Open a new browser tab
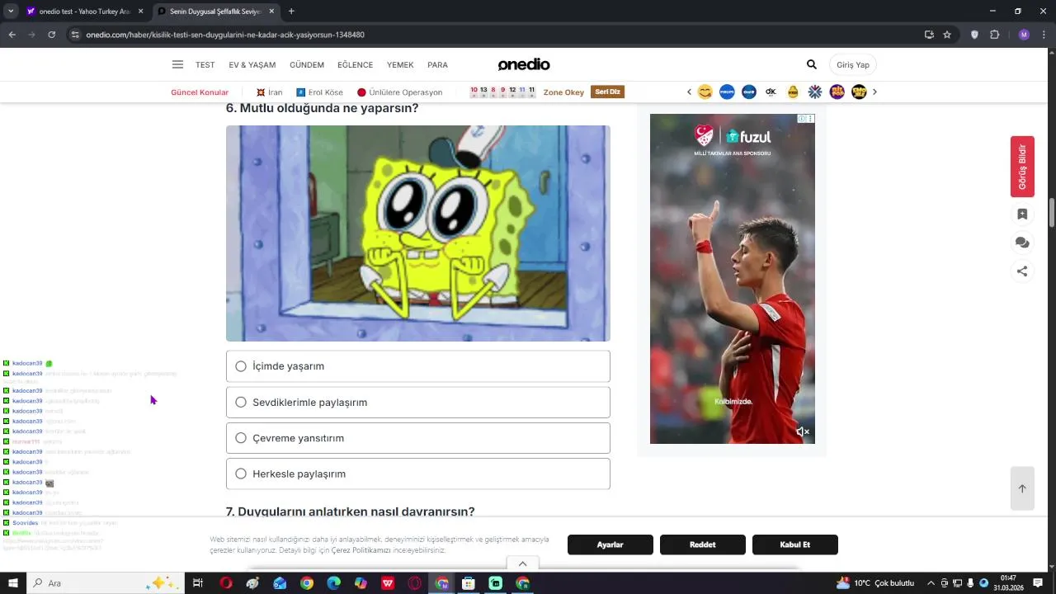The image size is (1056, 594). tap(291, 12)
